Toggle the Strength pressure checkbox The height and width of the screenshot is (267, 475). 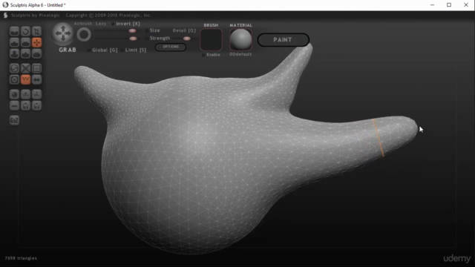(x=147, y=39)
